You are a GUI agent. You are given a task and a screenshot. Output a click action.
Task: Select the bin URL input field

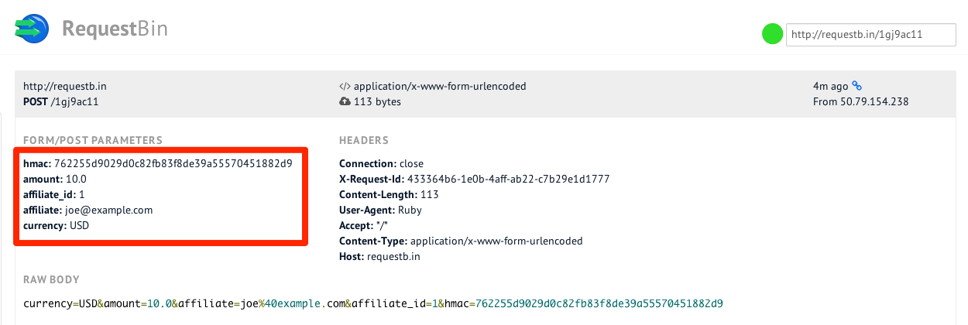coord(870,34)
